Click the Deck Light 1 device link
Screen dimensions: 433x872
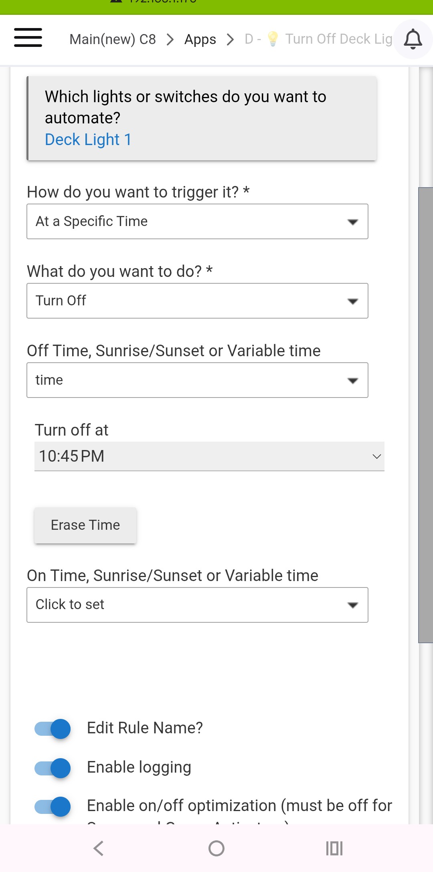coord(88,139)
